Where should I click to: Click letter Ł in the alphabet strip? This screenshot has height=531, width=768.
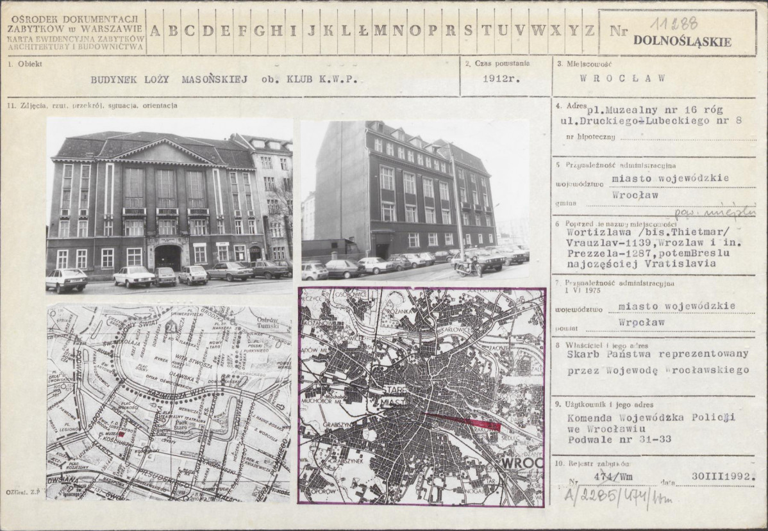tap(363, 31)
